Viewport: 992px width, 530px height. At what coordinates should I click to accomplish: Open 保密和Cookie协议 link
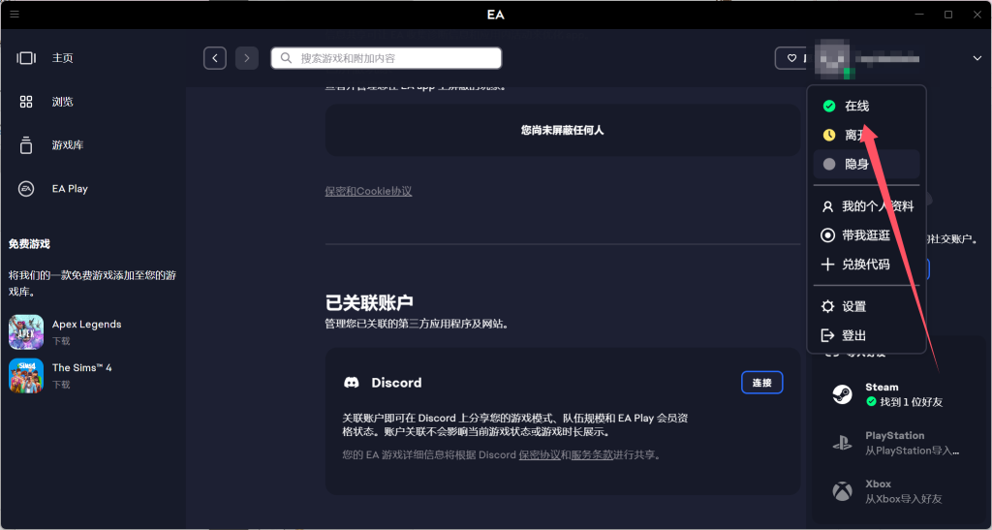tap(368, 191)
